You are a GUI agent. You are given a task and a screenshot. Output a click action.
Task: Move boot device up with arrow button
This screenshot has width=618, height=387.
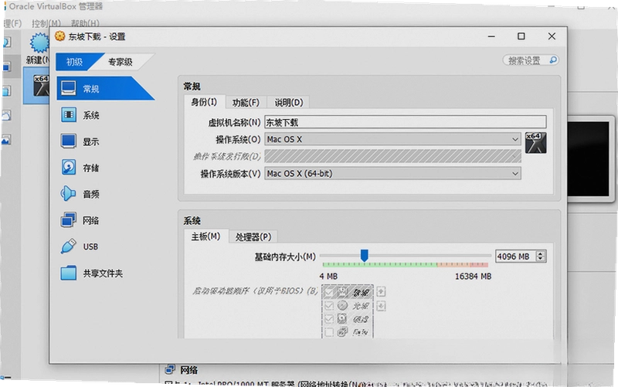point(381,292)
